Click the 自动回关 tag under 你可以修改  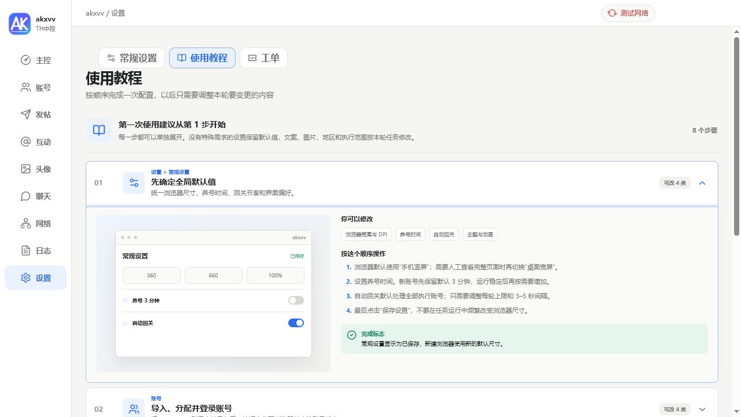444,235
